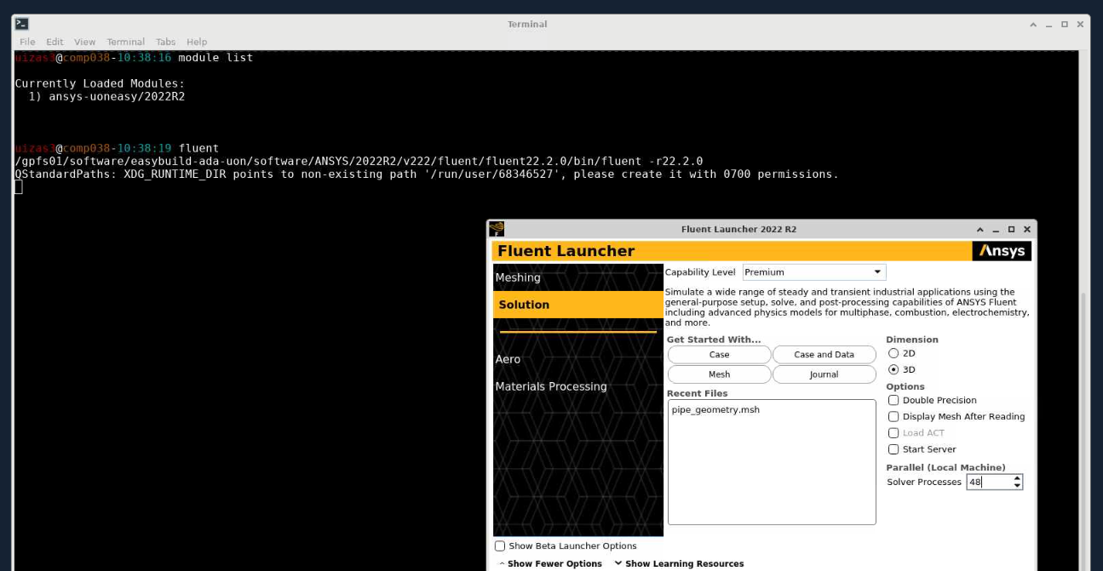The image size is (1103, 571).
Task: Click the Solver Processes input field
Action: tap(988, 482)
